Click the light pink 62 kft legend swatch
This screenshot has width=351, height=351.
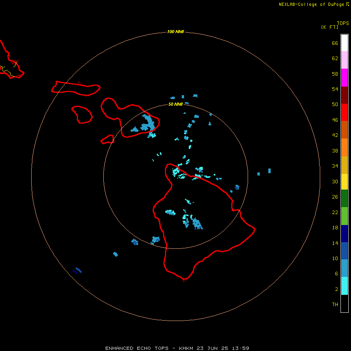click(344, 60)
